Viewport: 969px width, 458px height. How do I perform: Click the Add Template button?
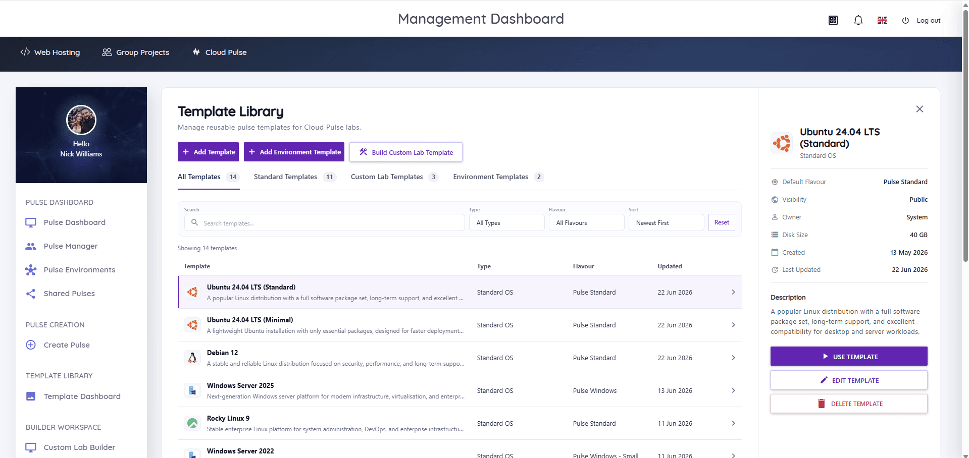point(208,152)
